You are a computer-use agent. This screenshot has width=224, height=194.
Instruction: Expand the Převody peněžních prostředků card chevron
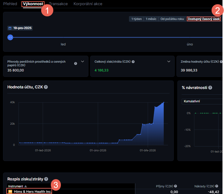coord(82,61)
